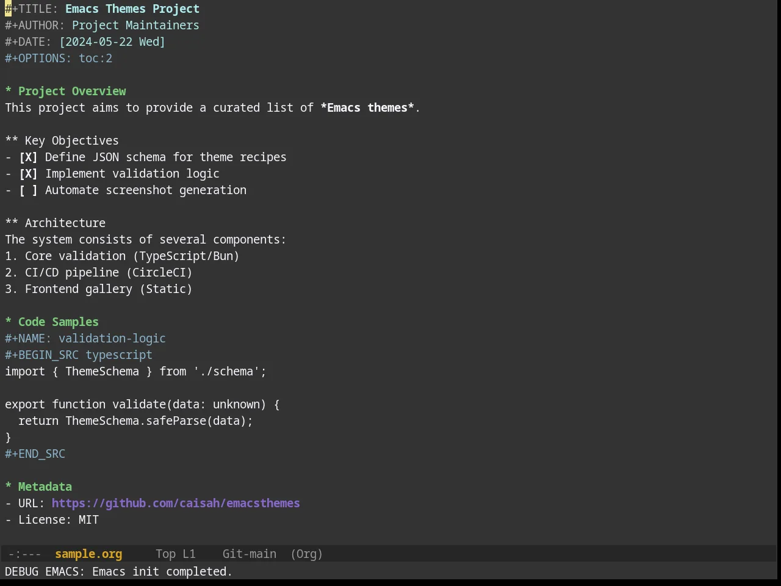This screenshot has width=781, height=586.
Task: Click the 'toc:2' options value
Action: pyautogui.click(x=95, y=58)
